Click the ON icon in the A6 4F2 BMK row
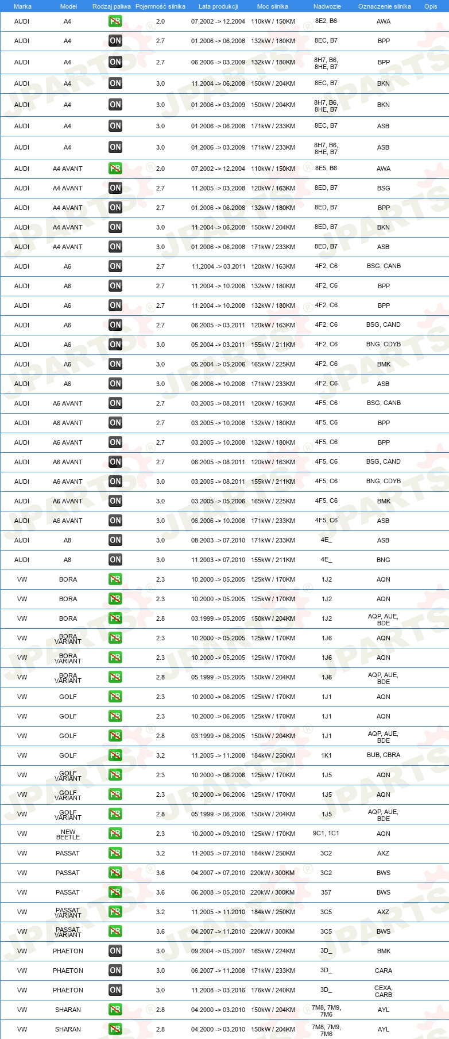This screenshot has height=1039, width=449. [x=115, y=364]
